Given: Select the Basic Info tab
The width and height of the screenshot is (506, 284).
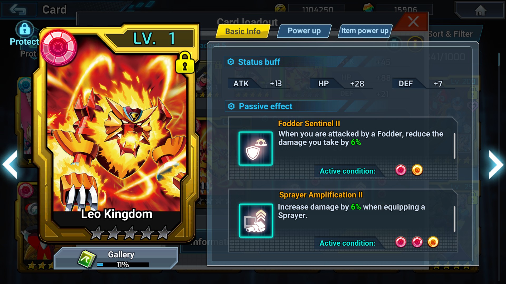Looking at the screenshot, I should pos(243,31).
